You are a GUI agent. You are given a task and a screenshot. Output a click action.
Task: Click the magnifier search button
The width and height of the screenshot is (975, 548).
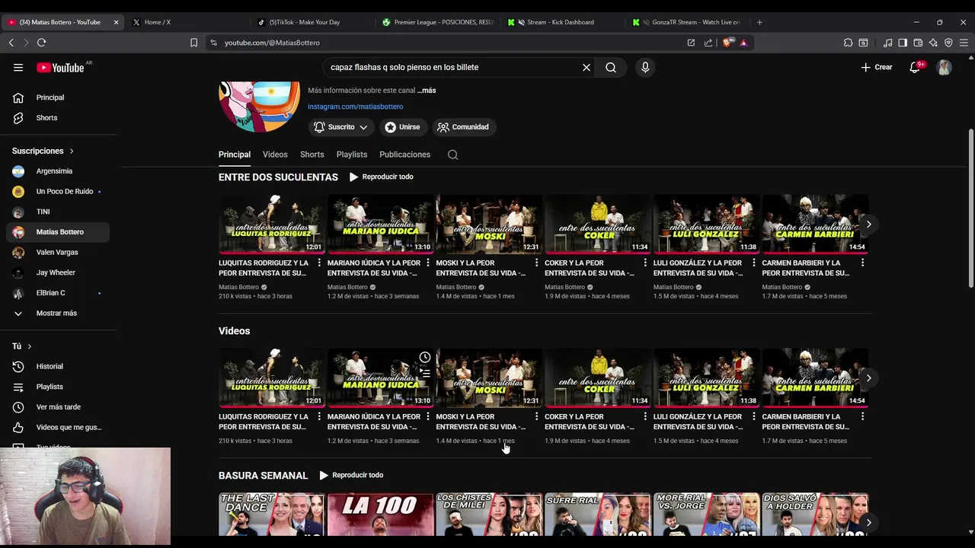pos(611,67)
